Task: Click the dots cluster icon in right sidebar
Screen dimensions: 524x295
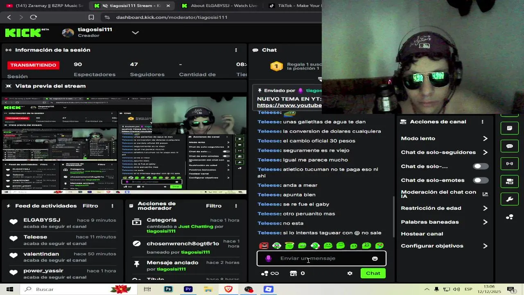Action: pos(510,217)
